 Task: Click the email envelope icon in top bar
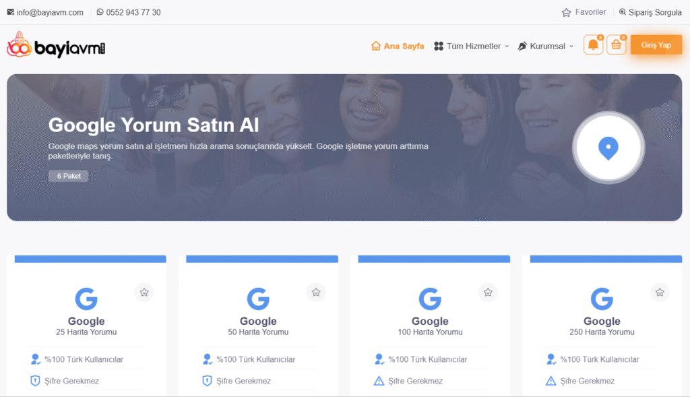pos(11,12)
